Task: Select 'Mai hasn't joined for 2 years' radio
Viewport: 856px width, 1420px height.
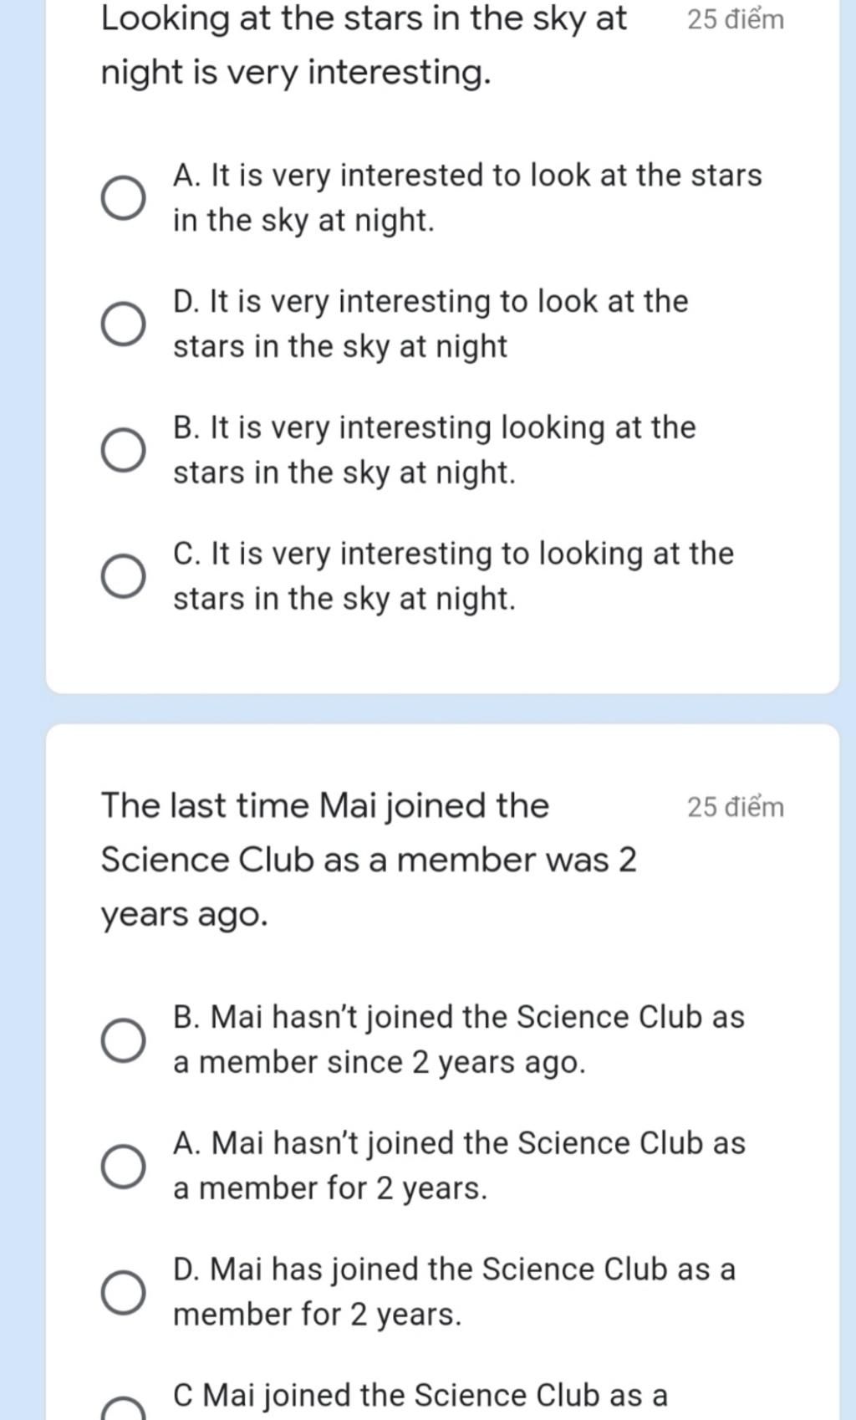Action: [124, 1167]
